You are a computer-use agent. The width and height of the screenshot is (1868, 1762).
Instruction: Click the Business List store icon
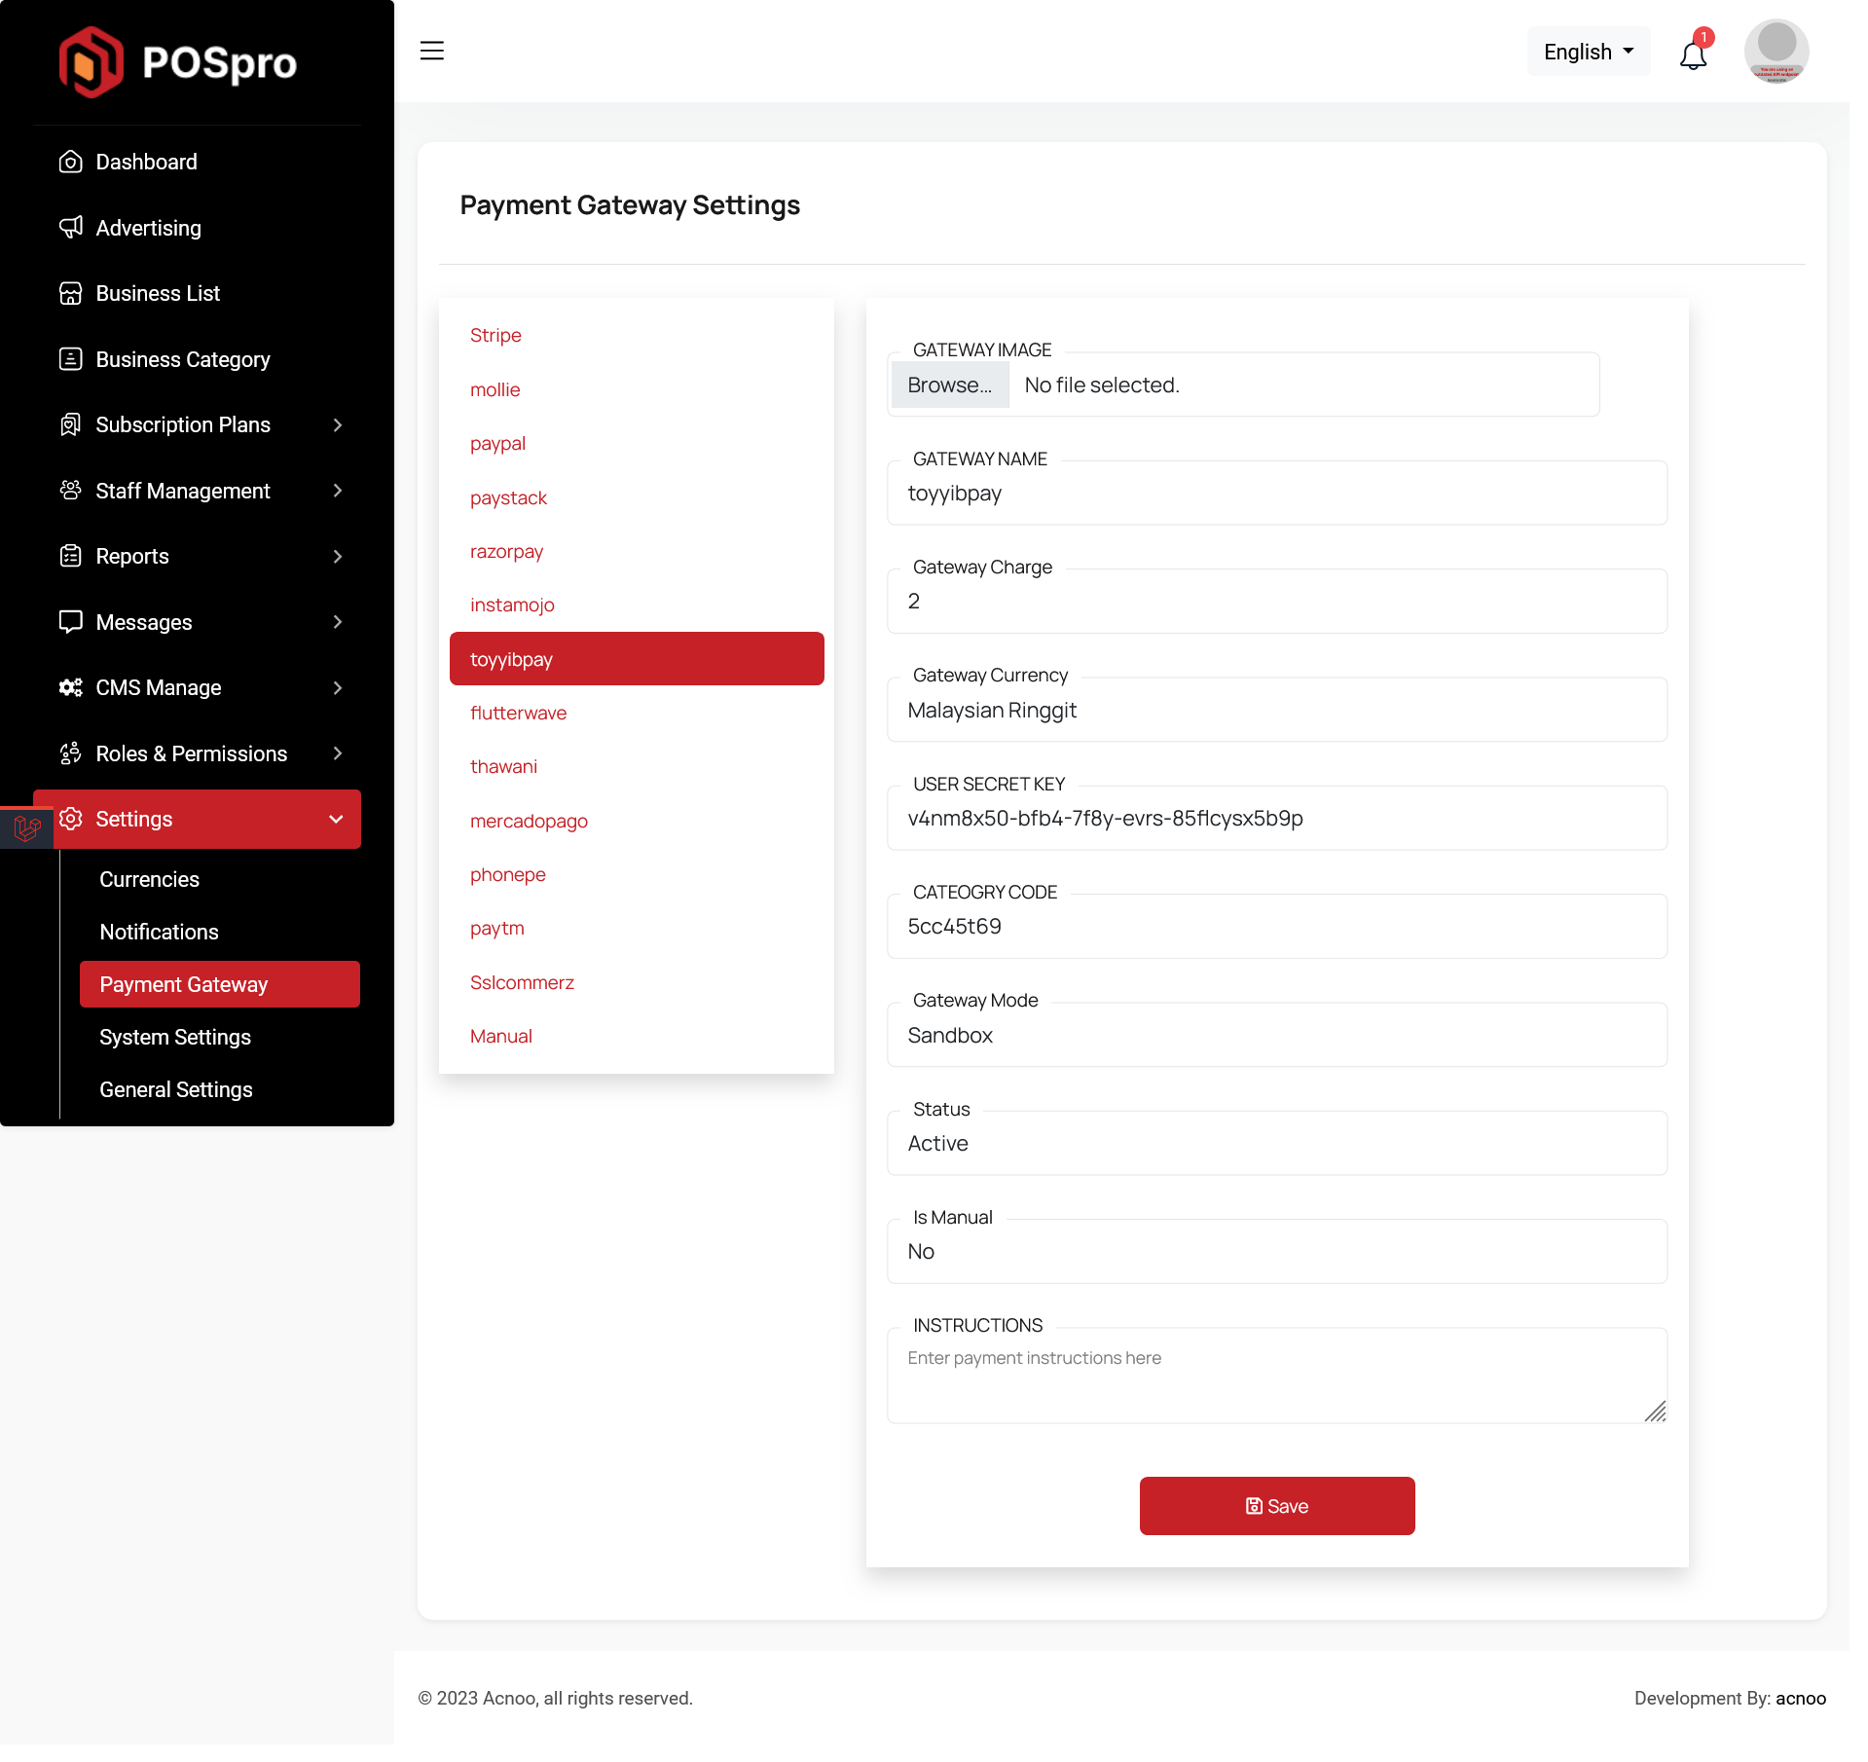pos(70,293)
